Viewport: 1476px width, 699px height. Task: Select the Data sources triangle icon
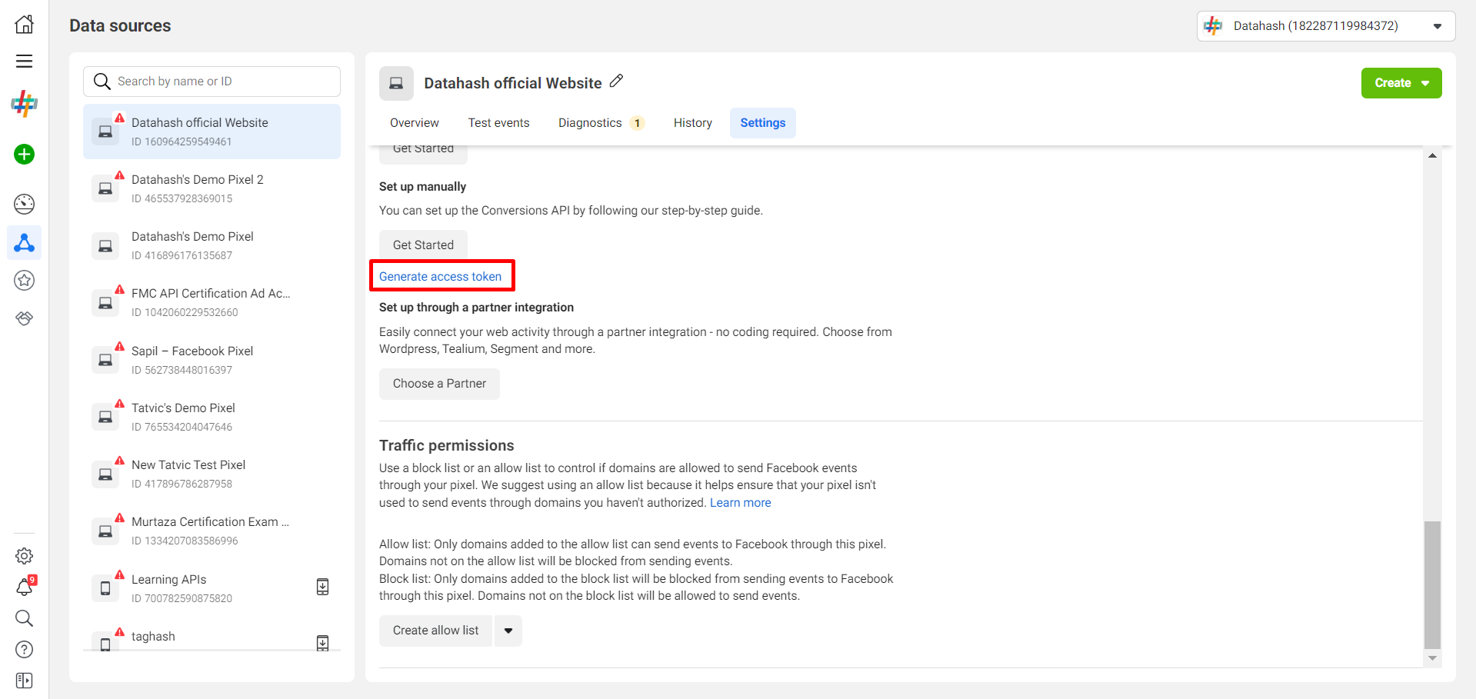(x=25, y=243)
